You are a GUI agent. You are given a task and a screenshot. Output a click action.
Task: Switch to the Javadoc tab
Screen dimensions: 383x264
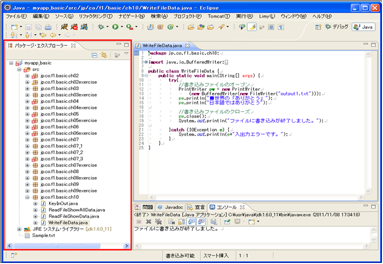171,207
